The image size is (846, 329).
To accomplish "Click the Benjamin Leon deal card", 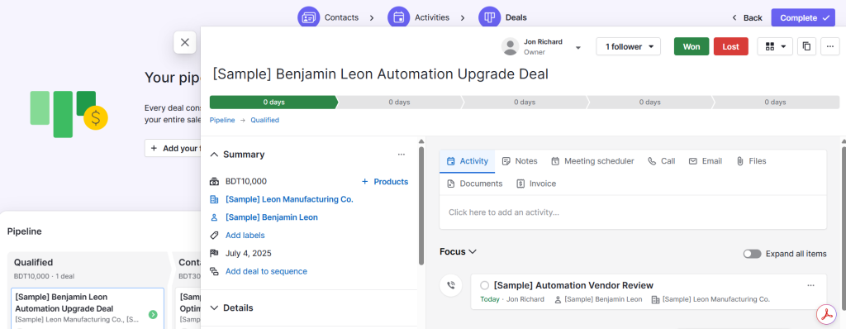I will pyautogui.click(x=88, y=308).
